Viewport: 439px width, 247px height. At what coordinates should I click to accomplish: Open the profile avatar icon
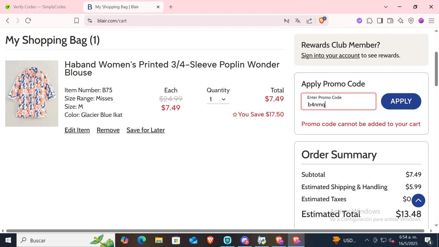click(x=421, y=20)
